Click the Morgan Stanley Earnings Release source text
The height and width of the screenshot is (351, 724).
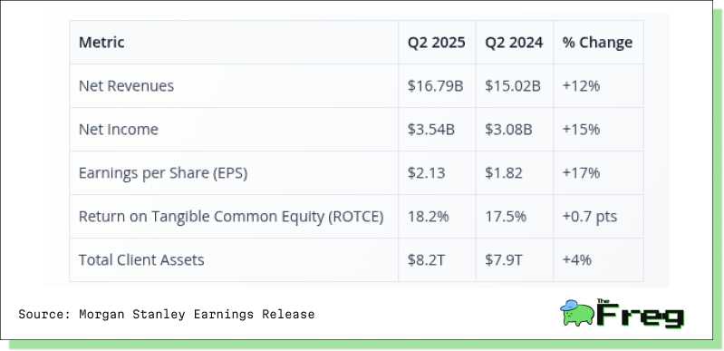(197, 315)
